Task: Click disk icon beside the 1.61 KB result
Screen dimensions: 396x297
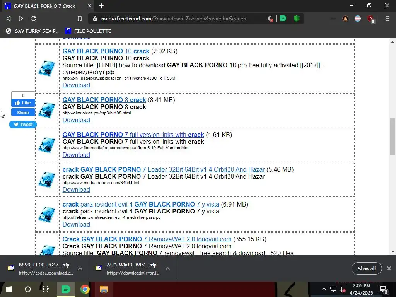Action: pos(47,145)
